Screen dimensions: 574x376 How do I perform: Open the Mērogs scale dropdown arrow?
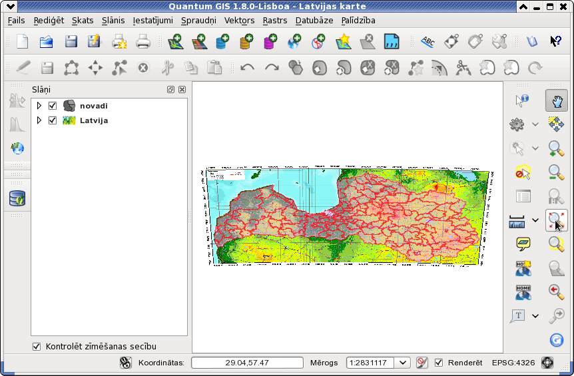tap(403, 363)
